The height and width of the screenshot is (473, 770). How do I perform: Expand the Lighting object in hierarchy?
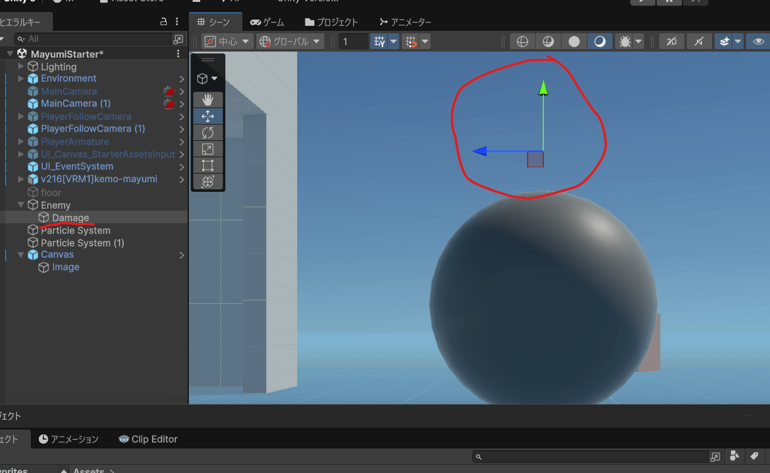[x=21, y=67]
